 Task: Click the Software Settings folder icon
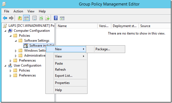coord(20,41)
